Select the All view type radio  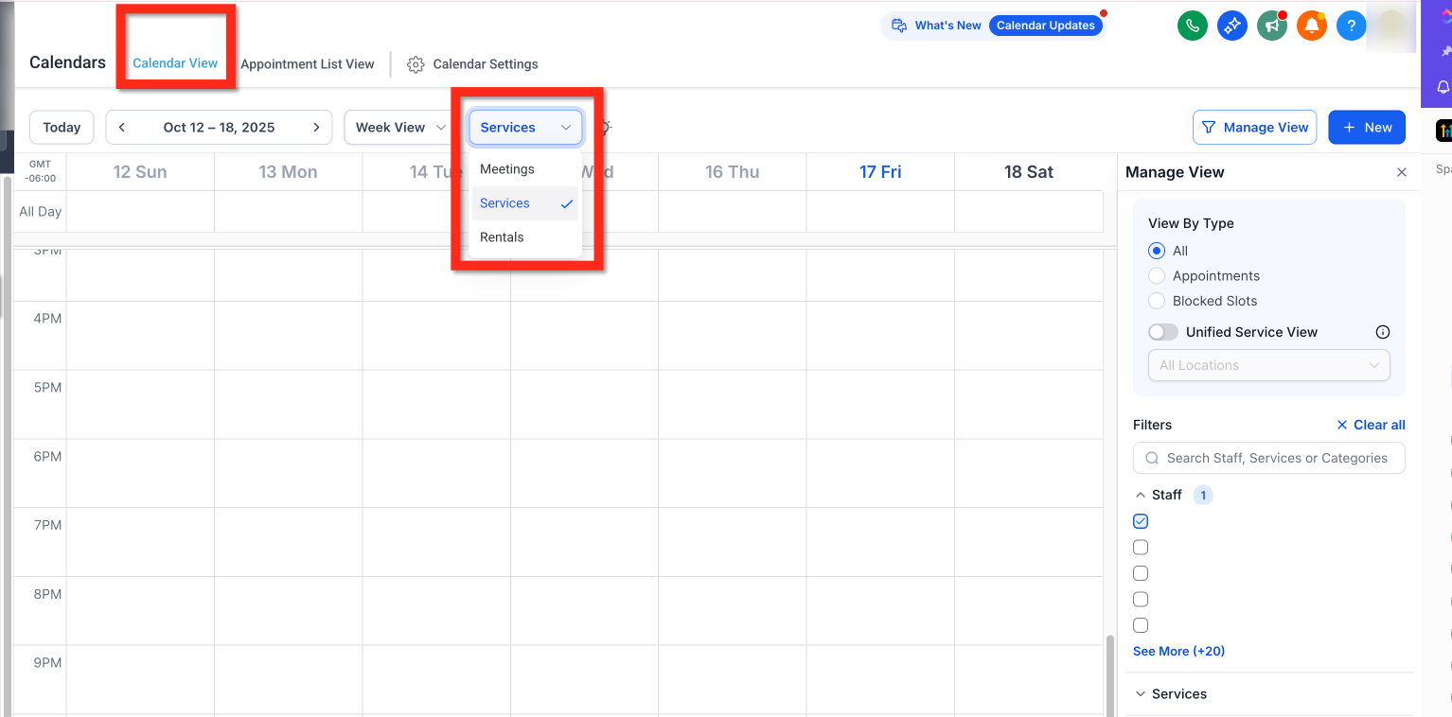click(x=1156, y=251)
